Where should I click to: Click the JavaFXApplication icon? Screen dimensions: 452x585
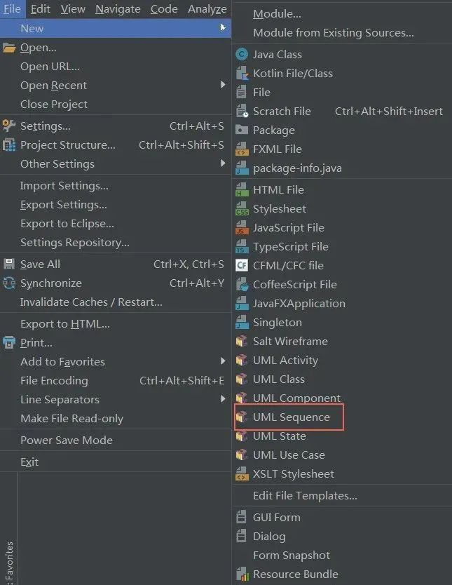point(242,303)
